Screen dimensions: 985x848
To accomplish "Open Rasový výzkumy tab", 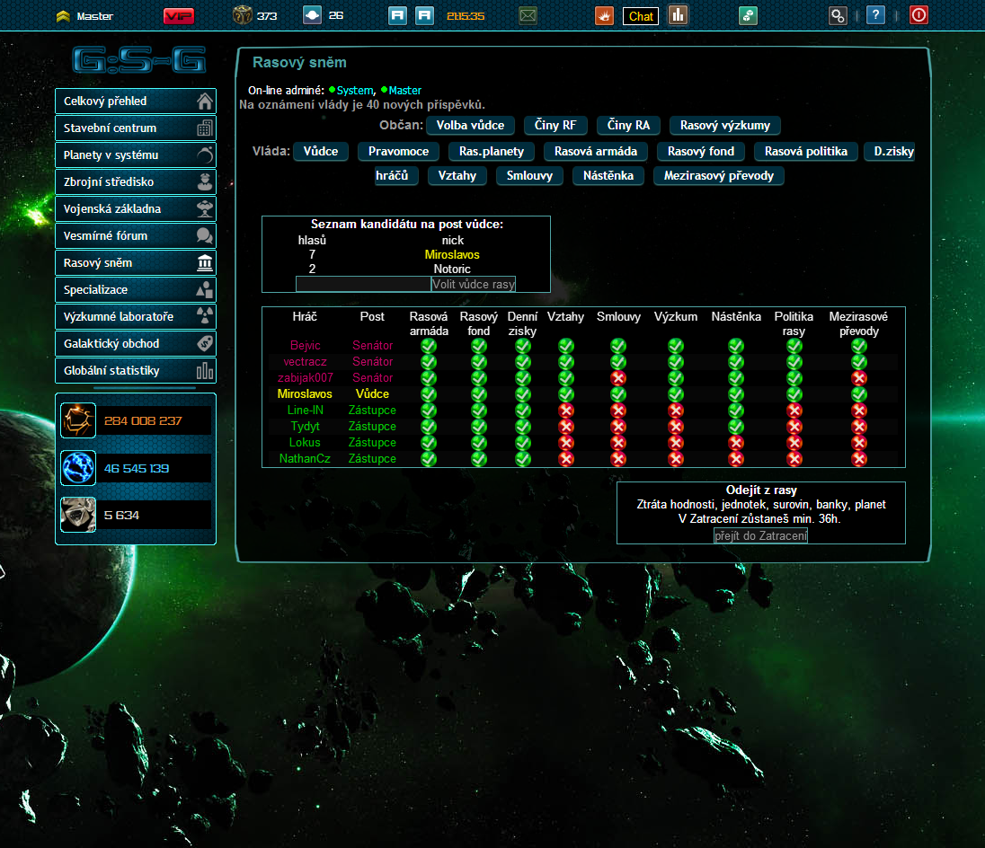I will tap(725, 126).
